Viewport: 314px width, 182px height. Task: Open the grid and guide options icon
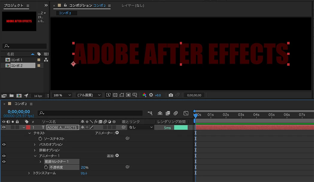[x=135, y=95]
